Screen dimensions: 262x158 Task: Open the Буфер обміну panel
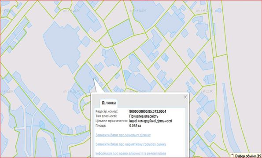[x=246, y=156]
